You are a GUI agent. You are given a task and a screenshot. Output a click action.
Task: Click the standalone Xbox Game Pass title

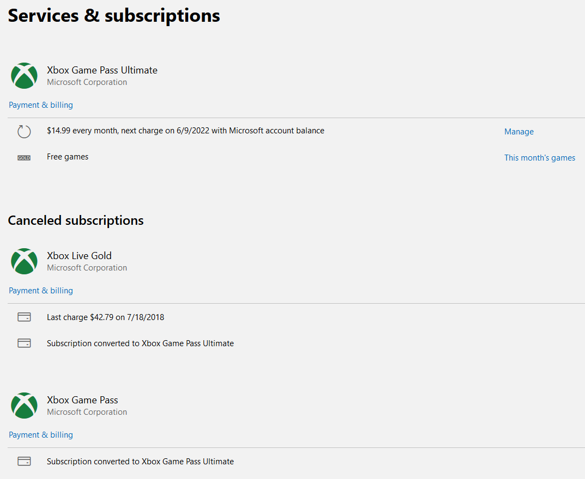[82, 400]
